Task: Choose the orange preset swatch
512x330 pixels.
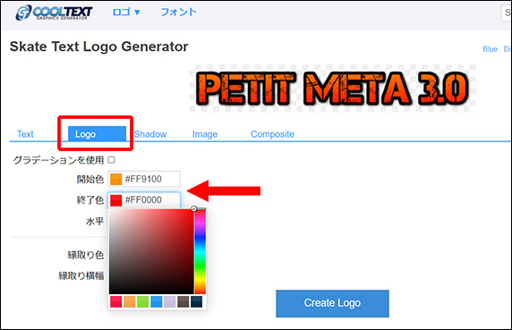Action: pyautogui.click(x=129, y=301)
